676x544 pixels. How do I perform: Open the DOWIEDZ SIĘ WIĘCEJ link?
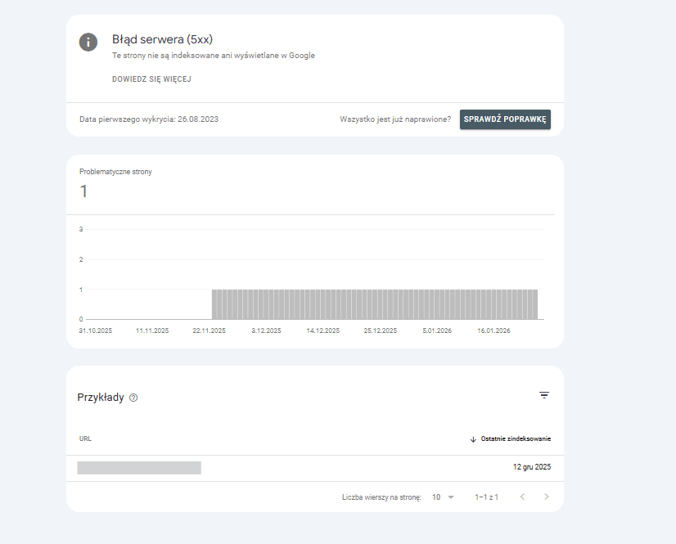coord(151,79)
